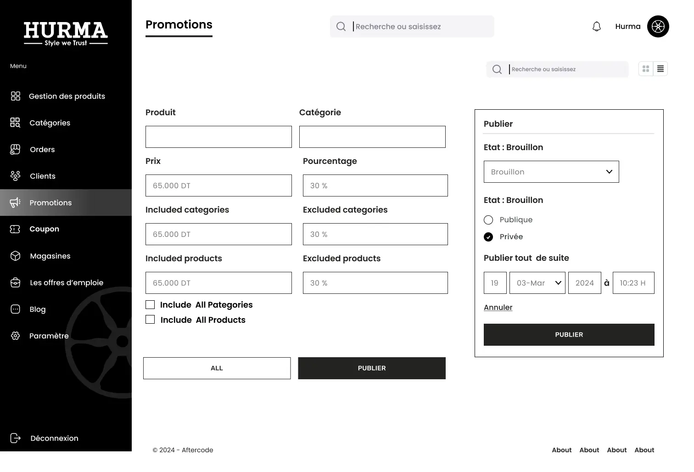Click PUBLIER in the Publier panel
The height and width of the screenshot is (472, 694).
[x=569, y=335]
